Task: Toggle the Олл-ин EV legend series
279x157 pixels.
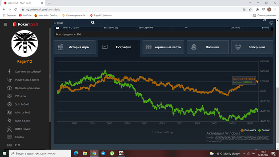Action: pos(248,130)
